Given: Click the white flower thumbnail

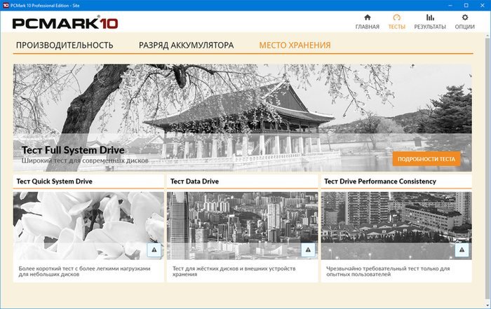Looking at the screenshot, I should click(88, 226).
